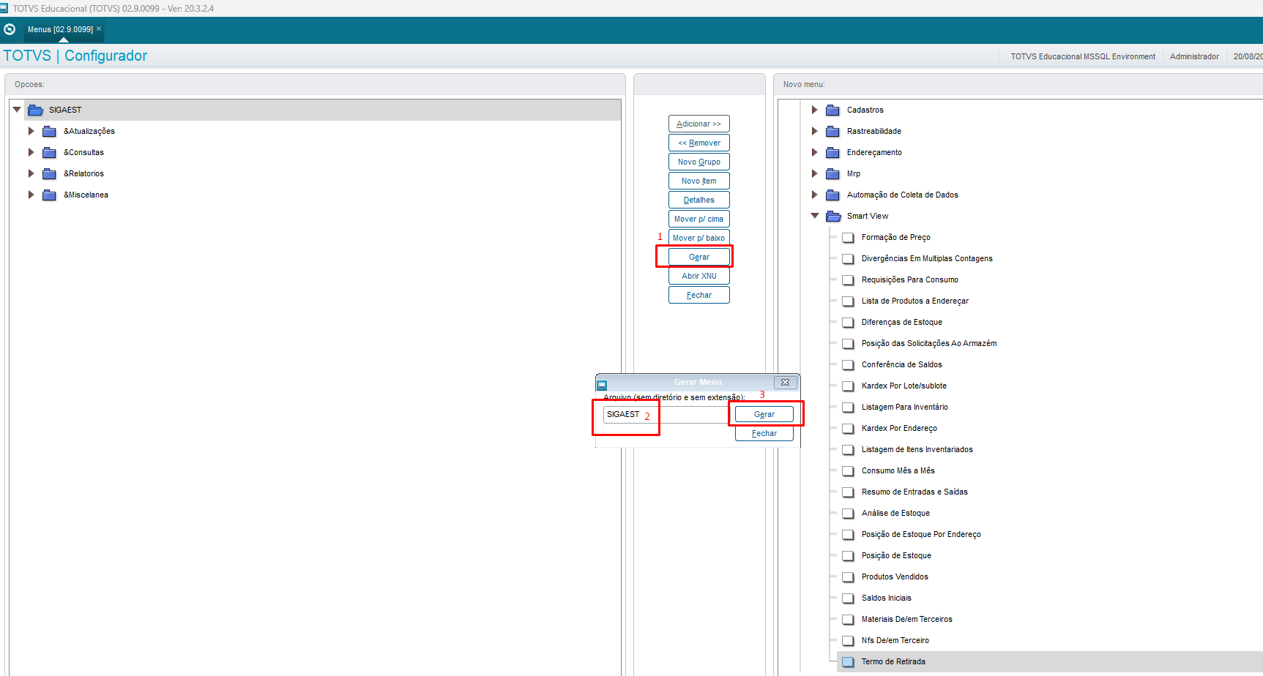Screen dimensions: 1263x676
Task: Select Consumo Mês a Mês item
Action: 898,470
